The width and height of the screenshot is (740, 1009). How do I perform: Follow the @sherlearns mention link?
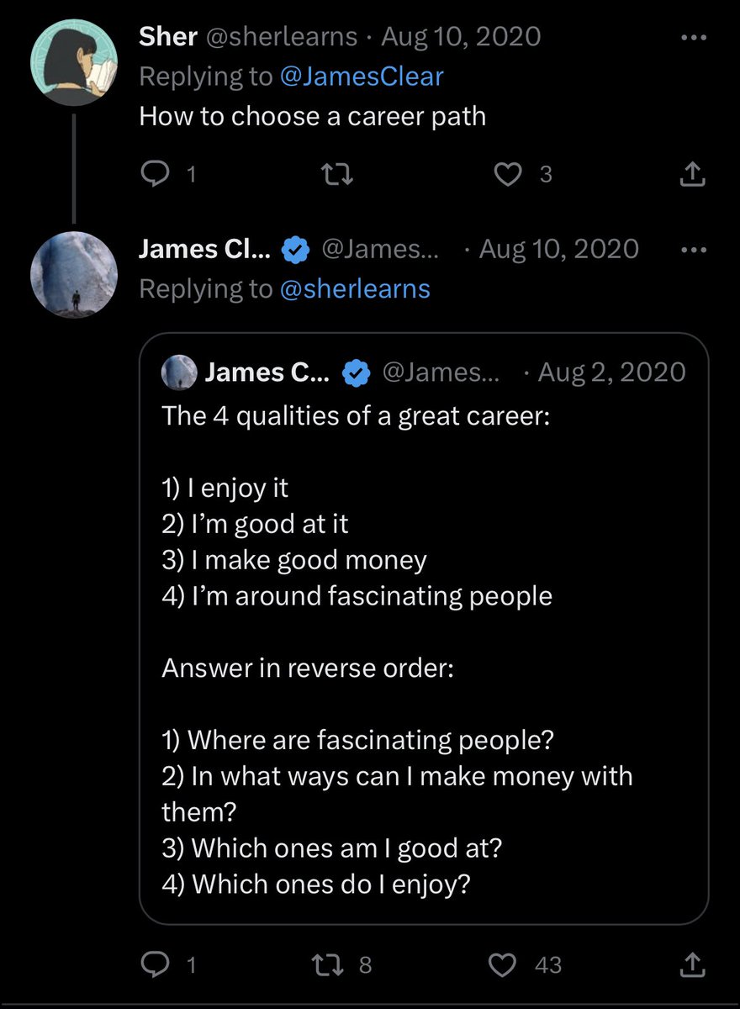click(356, 288)
